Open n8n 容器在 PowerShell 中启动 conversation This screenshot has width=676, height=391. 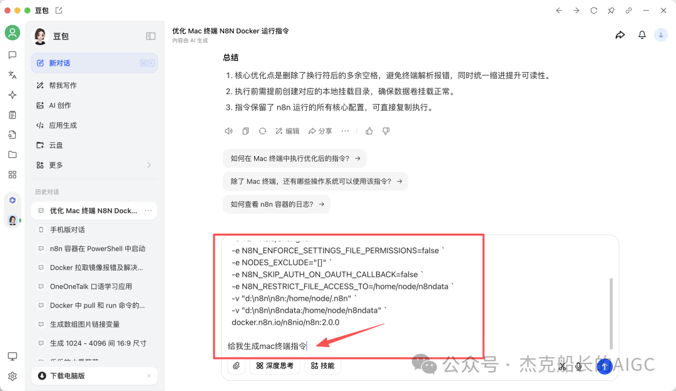(x=95, y=249)
